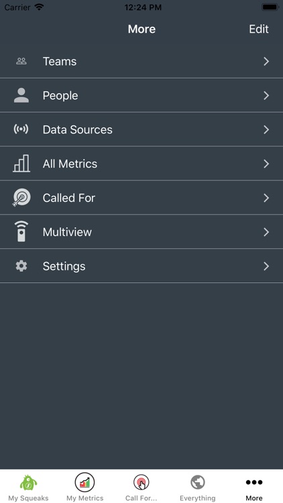
Task: Go to the Everything globe tab
Action: (198, 487)
